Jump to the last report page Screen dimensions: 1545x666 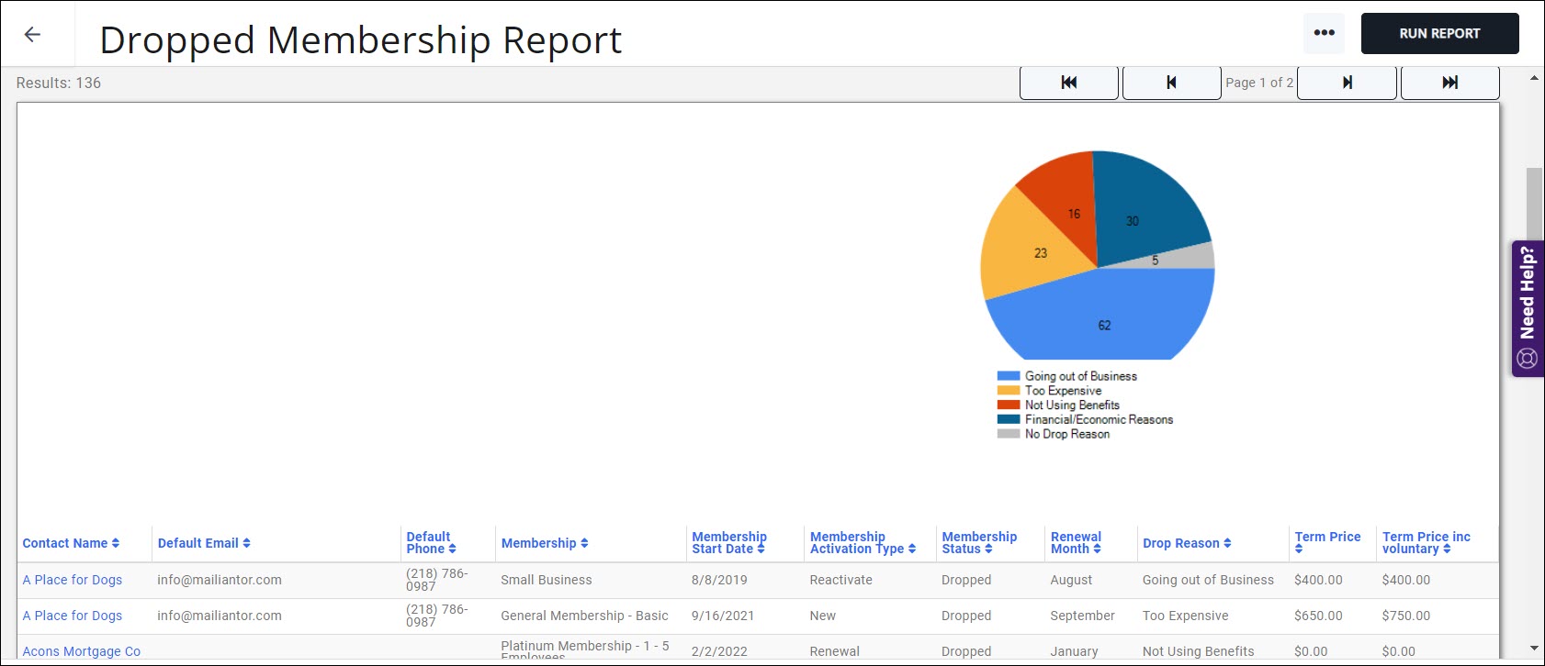[1449, 83]
